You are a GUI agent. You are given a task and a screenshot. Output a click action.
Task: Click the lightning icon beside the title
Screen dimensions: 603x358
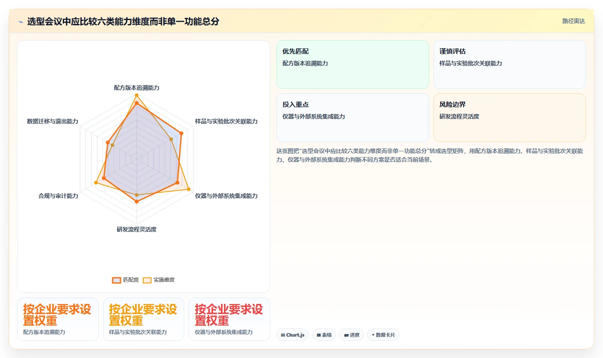21,21
